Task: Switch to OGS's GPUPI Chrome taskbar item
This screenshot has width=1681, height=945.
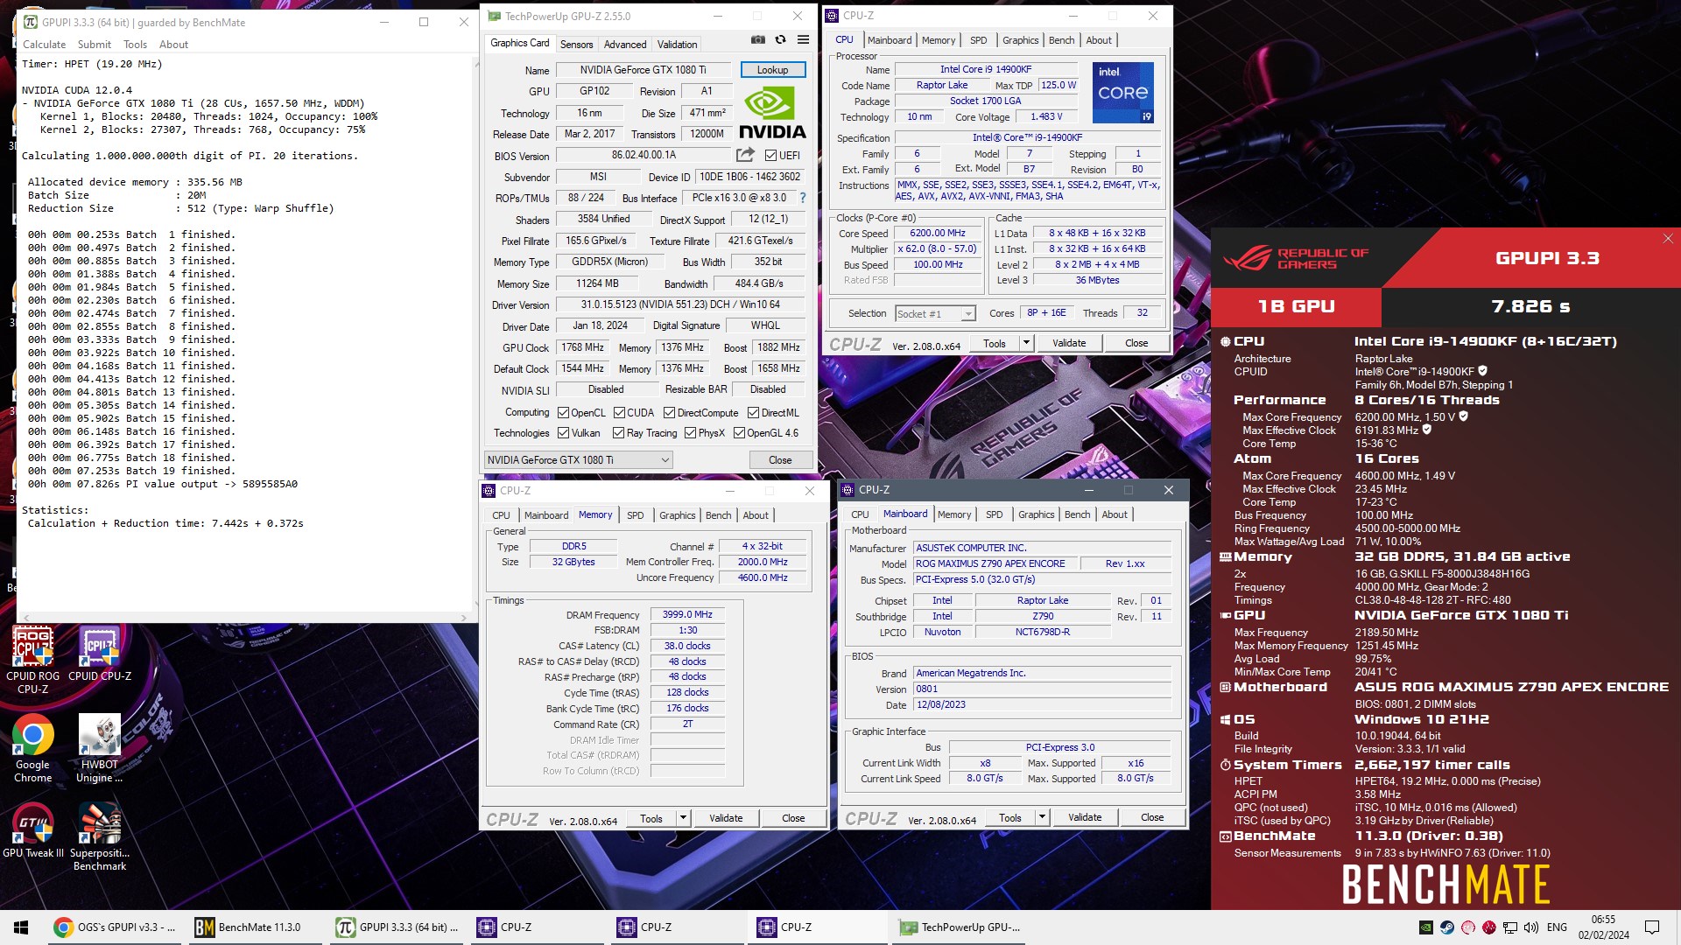Action: point(115,927)
